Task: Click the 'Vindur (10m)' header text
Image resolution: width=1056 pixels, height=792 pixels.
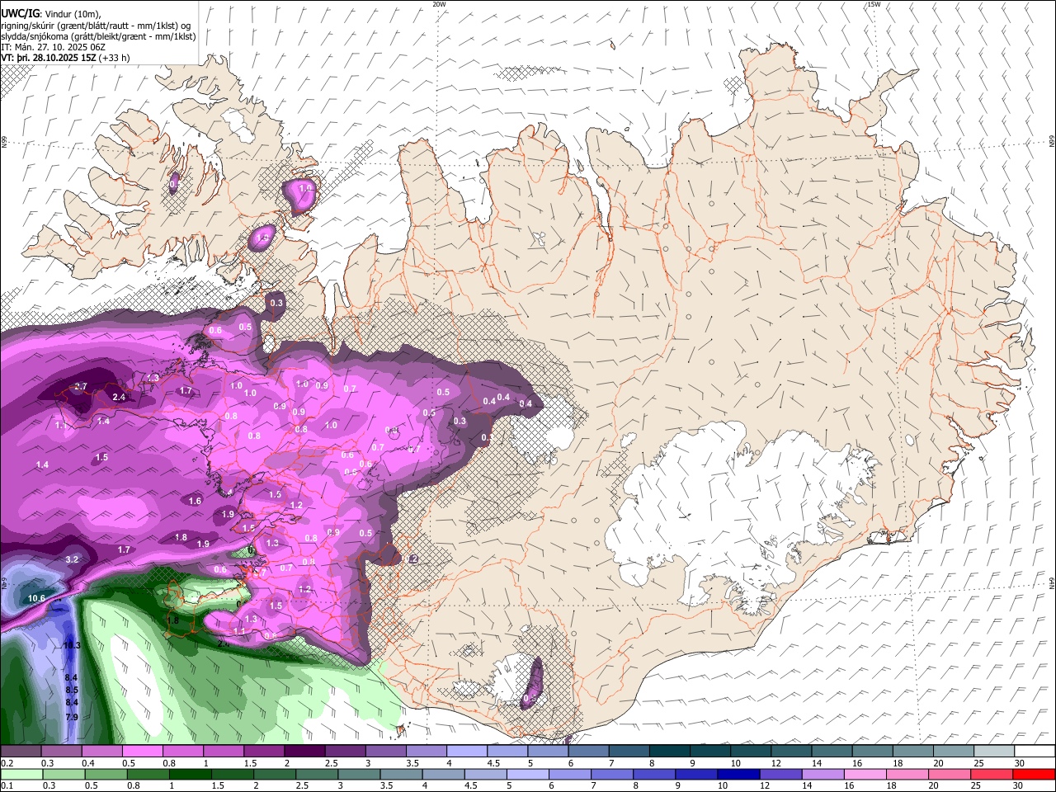Action: [x=72, y=14]
